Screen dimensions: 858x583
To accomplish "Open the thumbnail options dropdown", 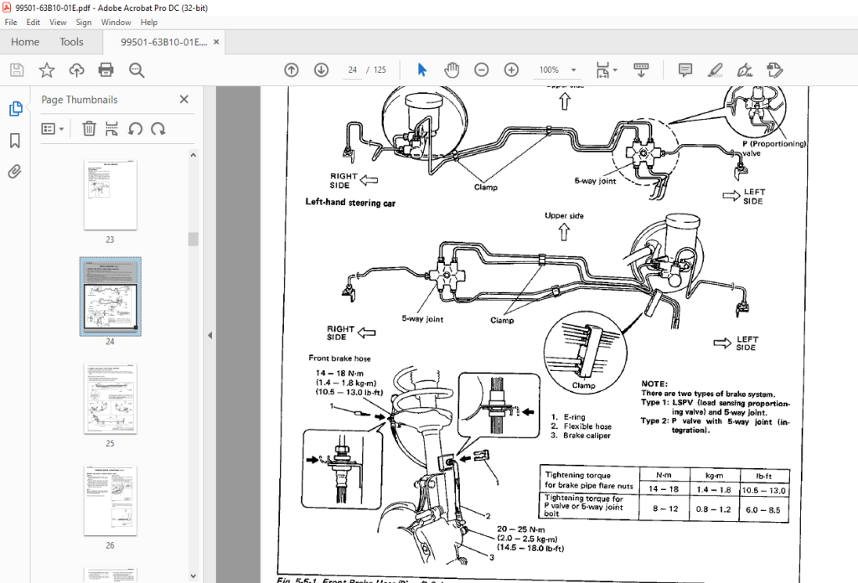I will click(53, 129).
